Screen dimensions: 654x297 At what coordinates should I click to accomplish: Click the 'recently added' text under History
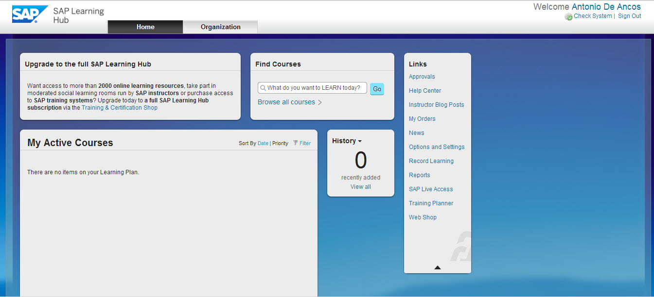click(361, 178)
